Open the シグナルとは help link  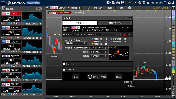coord(127,27)
